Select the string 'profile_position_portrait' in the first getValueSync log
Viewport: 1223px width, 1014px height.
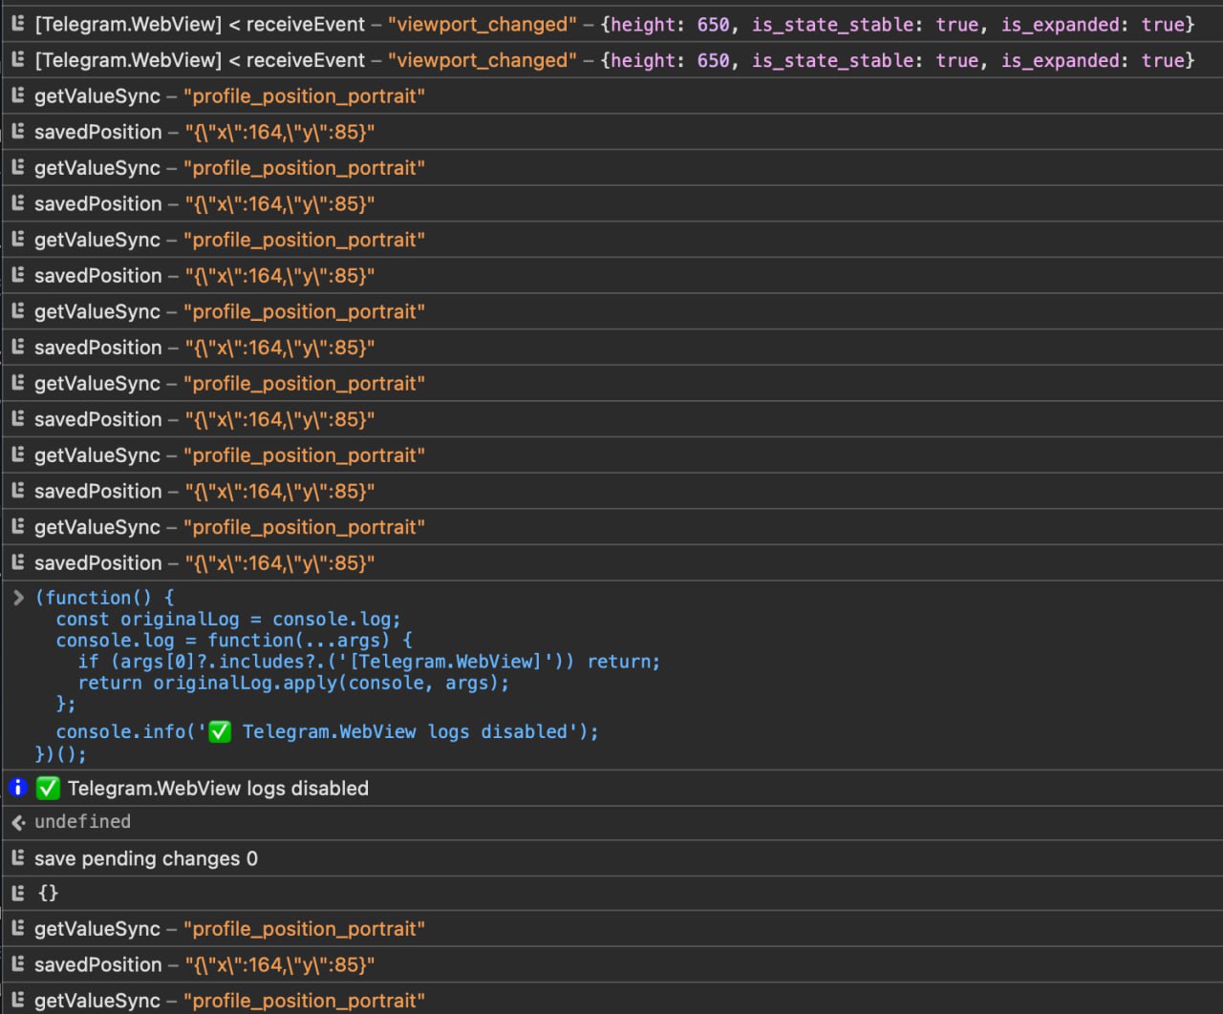click(x=304, y=95)
